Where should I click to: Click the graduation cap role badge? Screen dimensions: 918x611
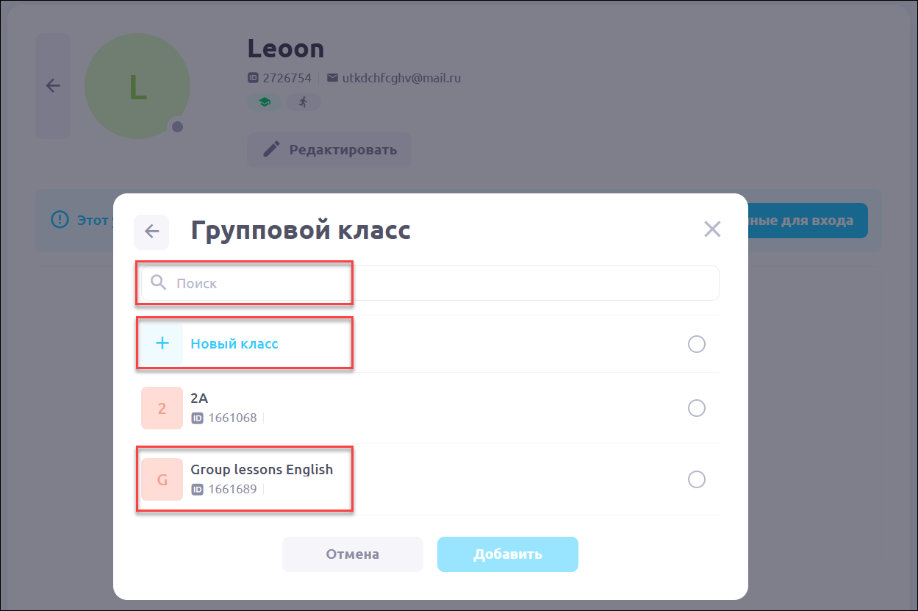click(265, 102)
